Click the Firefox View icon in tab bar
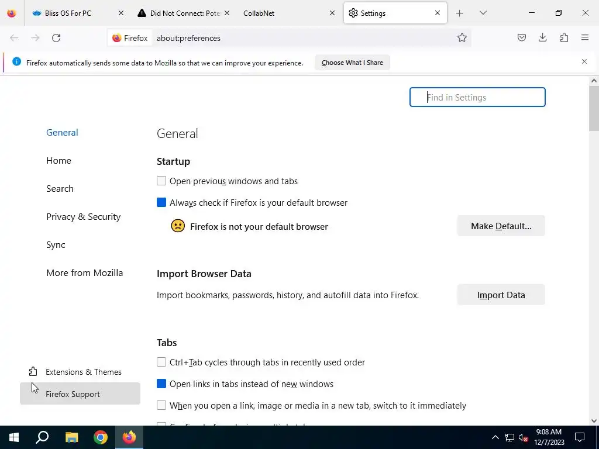The image size is (599, 449). click(12, 13)
